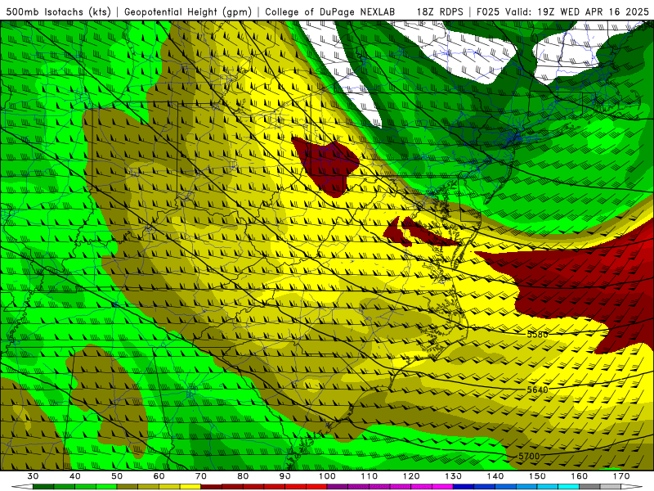Viewport: 654px width, 491px height.
Task: Click the darkest green swatch under 30
Action: [43, 487]
